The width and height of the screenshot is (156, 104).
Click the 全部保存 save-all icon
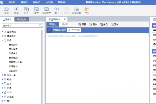[x=47, y=9]
